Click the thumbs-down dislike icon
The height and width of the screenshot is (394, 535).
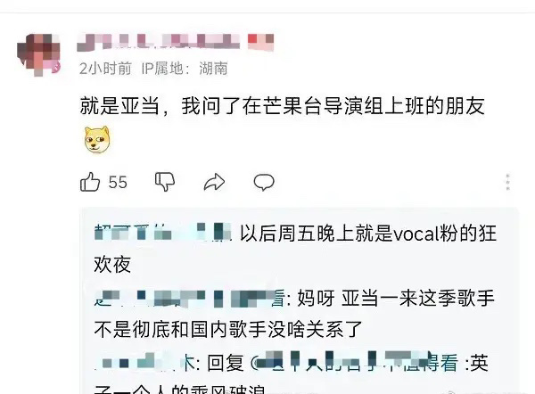point(165,182)
